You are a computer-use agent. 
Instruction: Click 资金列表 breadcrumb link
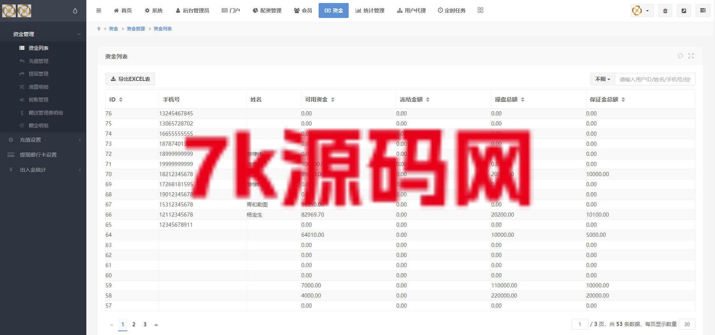(163, 29)
